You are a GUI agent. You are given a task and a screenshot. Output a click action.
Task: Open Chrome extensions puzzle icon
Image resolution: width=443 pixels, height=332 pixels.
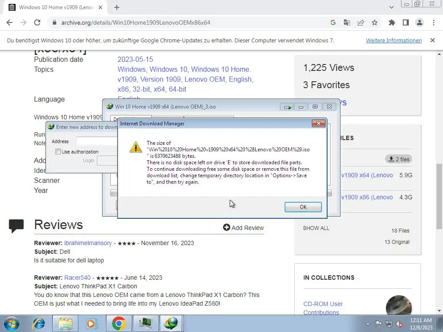tap(392, 22)
